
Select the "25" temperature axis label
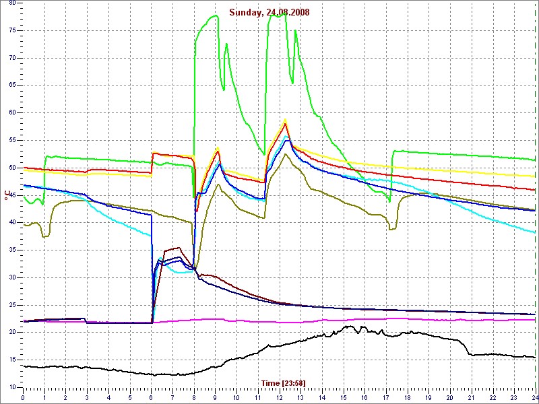(12, 305)
